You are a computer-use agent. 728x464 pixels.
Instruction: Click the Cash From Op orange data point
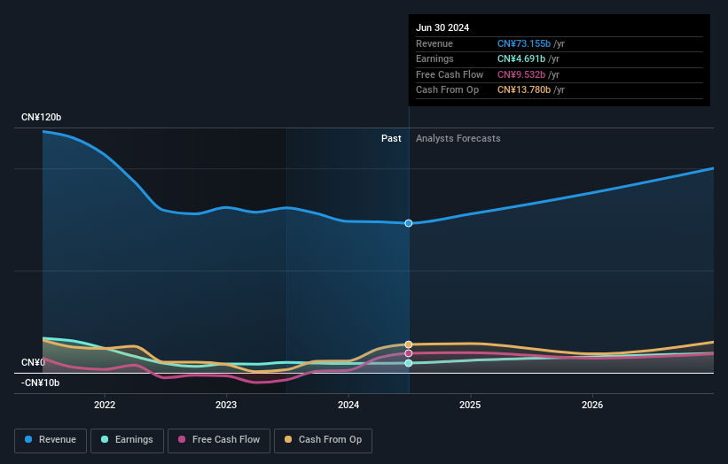(x=409, y=344)
